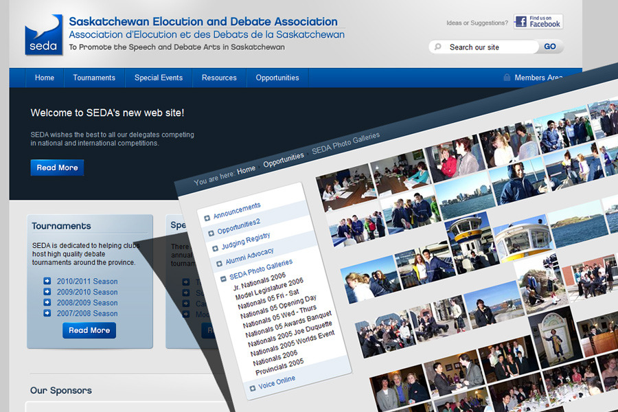Open the Tournaments menu item
This screenshot has width=618, height=412.
tap(94, 78)
